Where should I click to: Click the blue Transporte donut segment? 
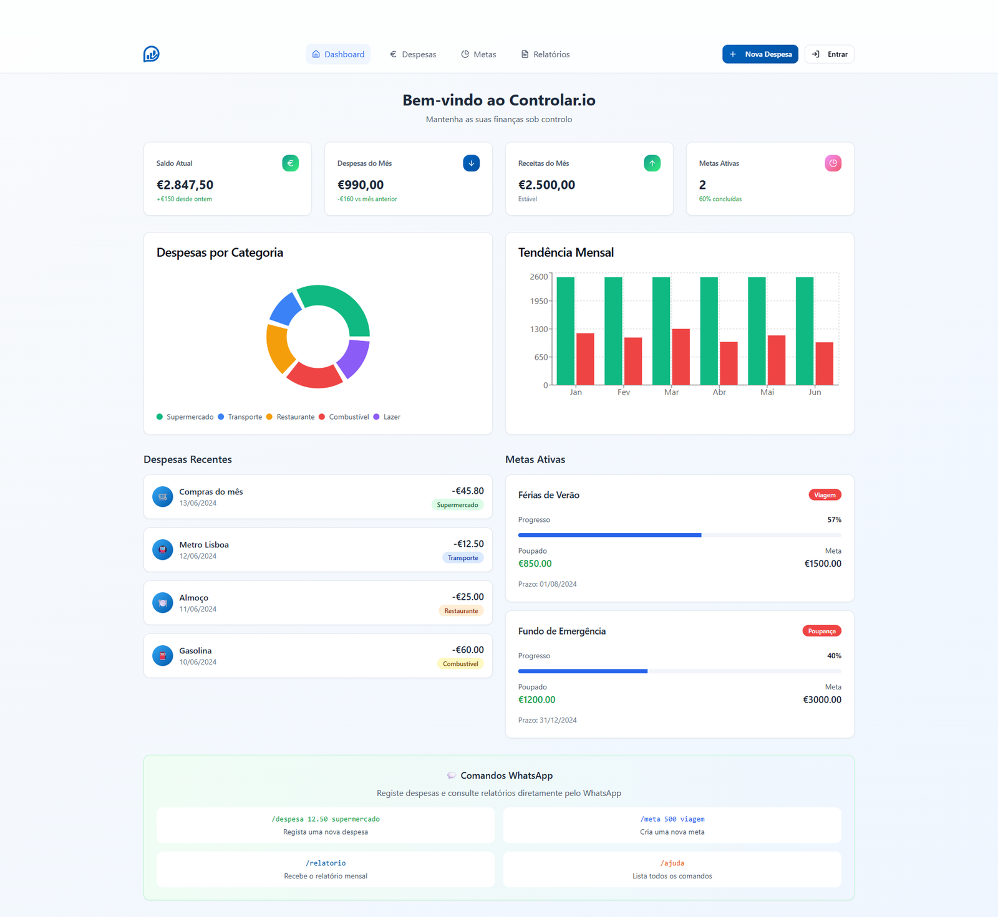pyautogui.click(x=286, y=310)
